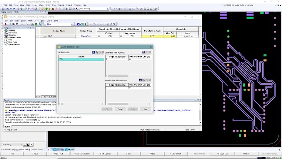Click the Save icon on the main PADS toolbar
Viewport: 282px width, 159px height.
point(3,8)
